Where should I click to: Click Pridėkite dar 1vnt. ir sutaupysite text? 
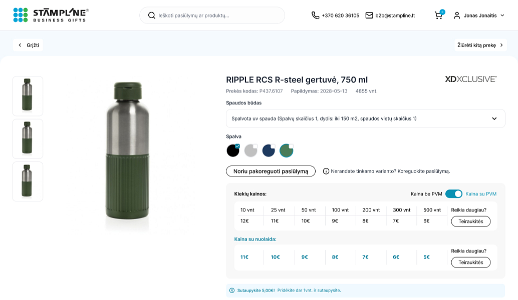pyautogui.click(x=309, y=290)
